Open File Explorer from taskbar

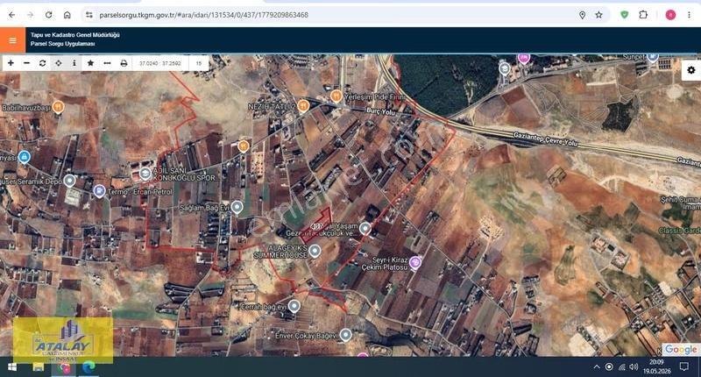point(38,367)
